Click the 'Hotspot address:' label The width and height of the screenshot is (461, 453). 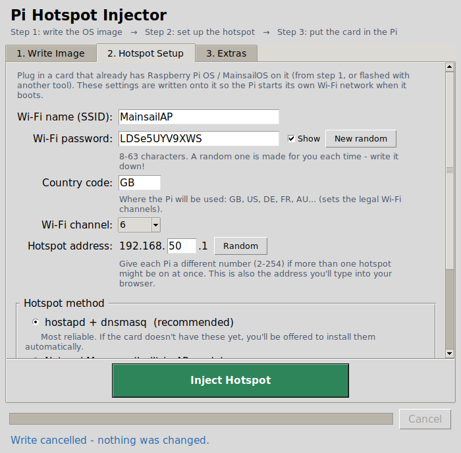[x=70, y=246]
